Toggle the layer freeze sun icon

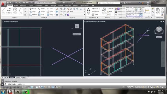(63, 15)
